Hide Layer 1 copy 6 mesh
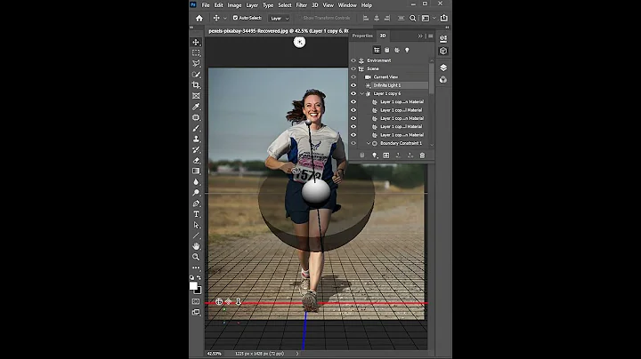641x359 pixels. (353, 93)
